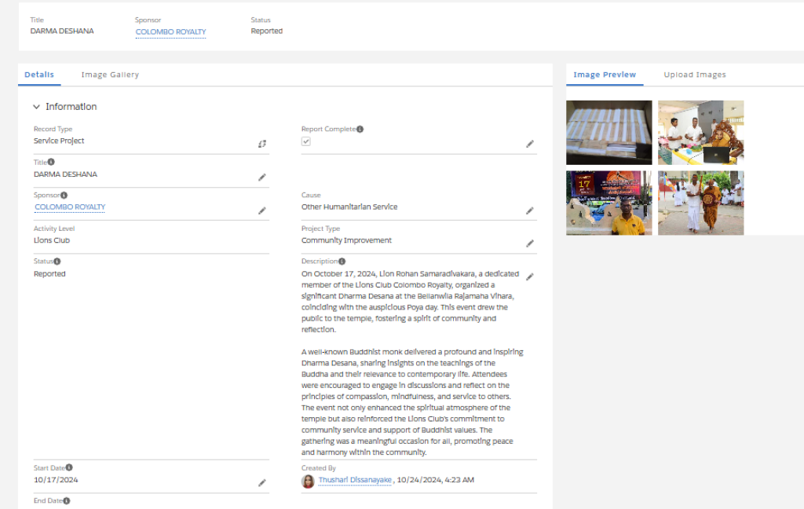Collapse the Information section
This screenshot has width=804, height=509.
pos(36,107)
